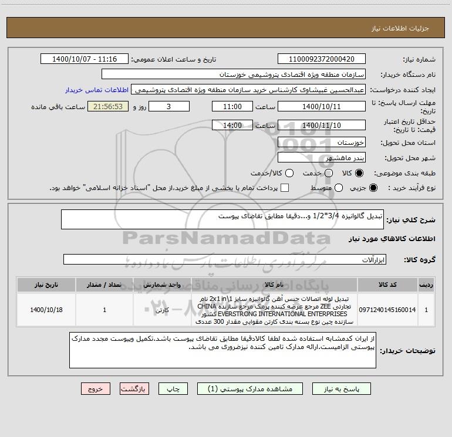Image resolution: width=452 pixels, height=437 pixels.
Task: Click the remaining time 21:56:53 field
Action: pos(108,107)
